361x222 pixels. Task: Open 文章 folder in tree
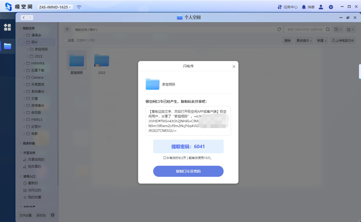34,98
